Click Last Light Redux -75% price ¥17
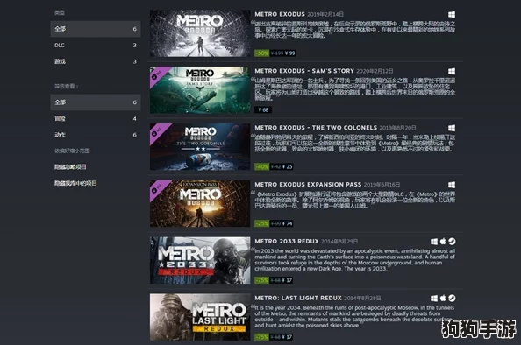This screenshot has height=345, width=521. coord(274,337)
